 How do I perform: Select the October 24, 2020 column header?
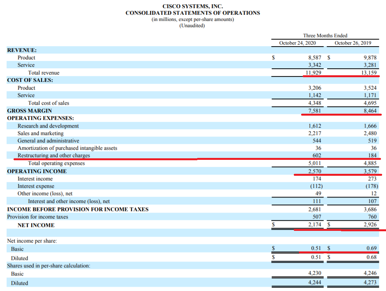tap(297, 43)
